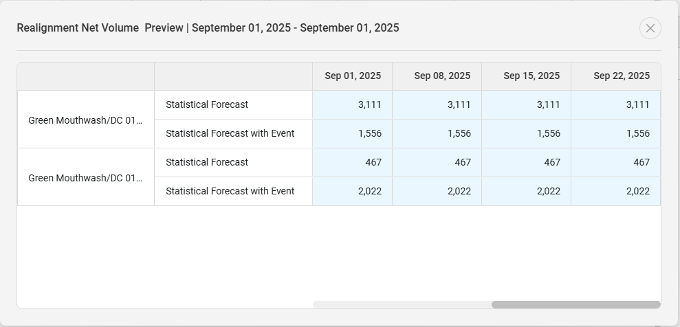This screenshot has width=680, height=327.
Task: Click the 467 cell under Sep 01, 2025
Action: tap(373, 163)
